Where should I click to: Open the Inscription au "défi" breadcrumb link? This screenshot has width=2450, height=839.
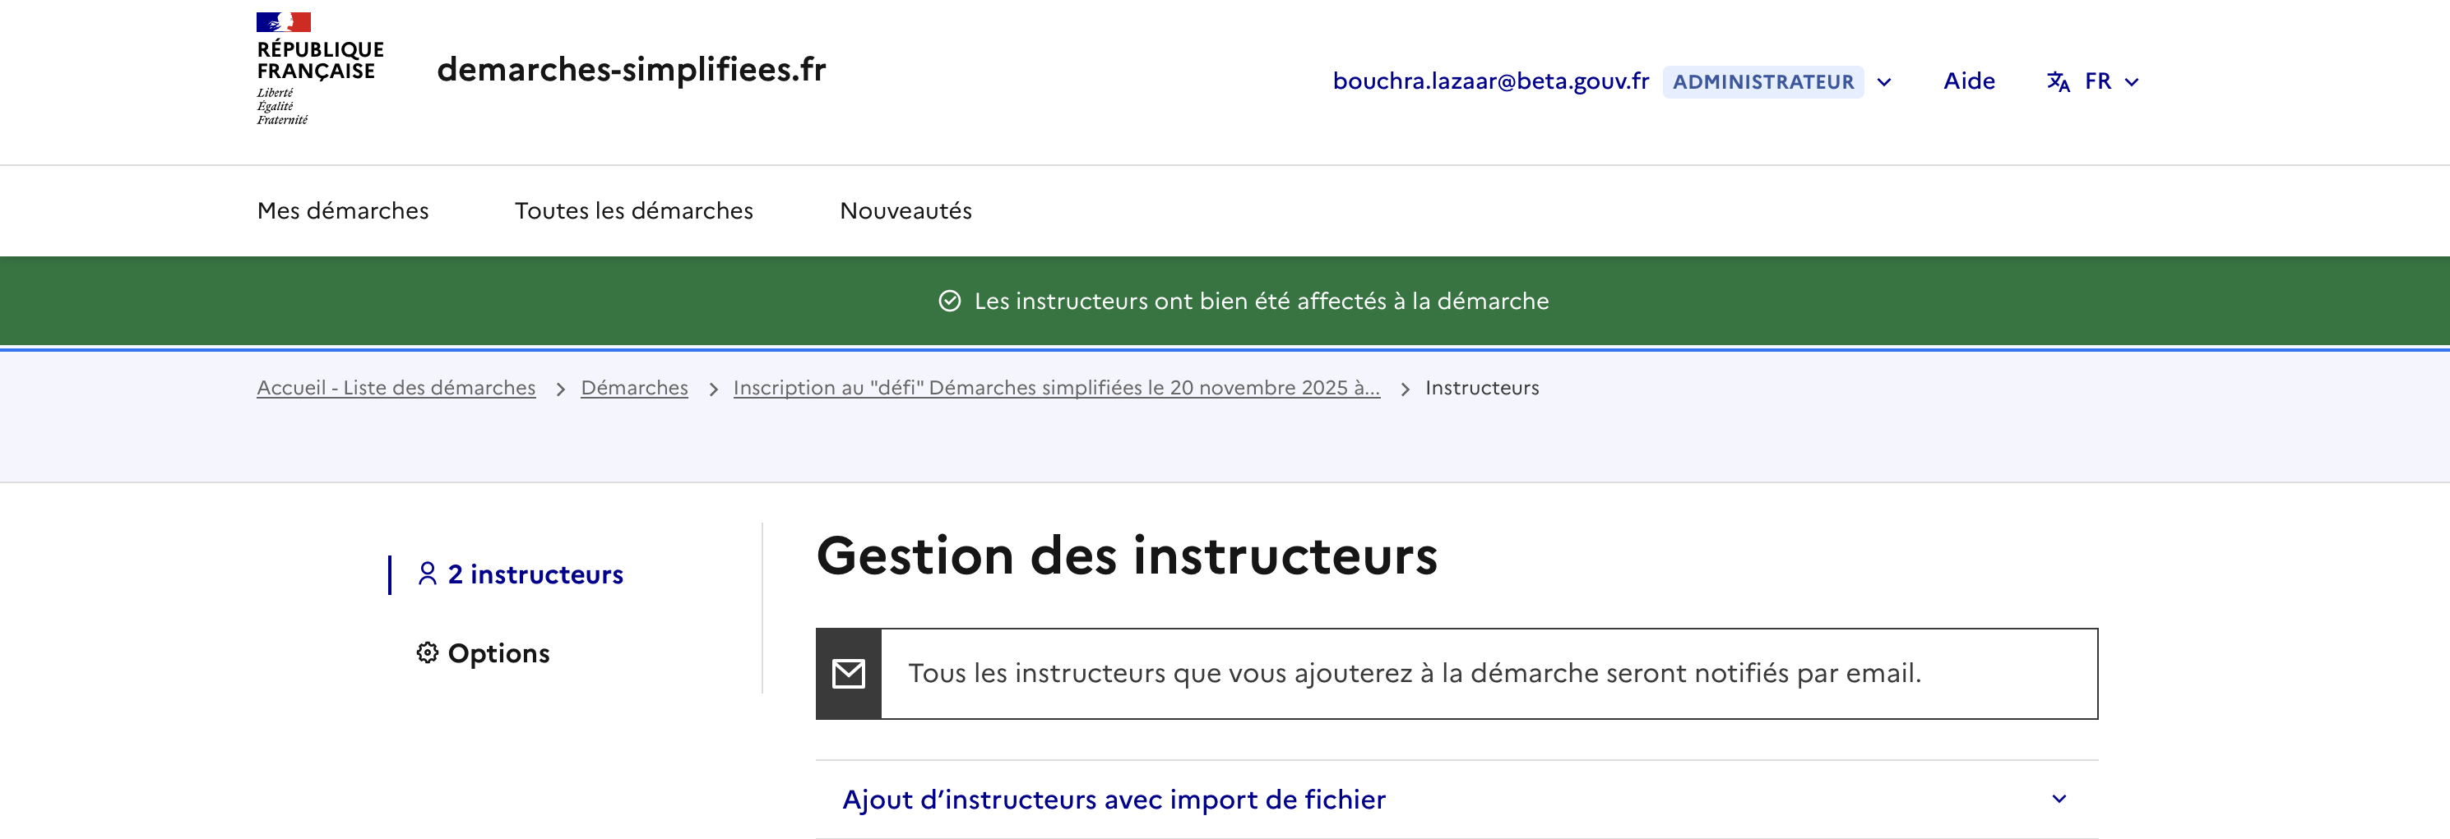tap(1056, 388)
